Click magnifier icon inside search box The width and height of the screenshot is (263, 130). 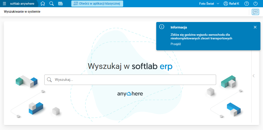[49, 80]
